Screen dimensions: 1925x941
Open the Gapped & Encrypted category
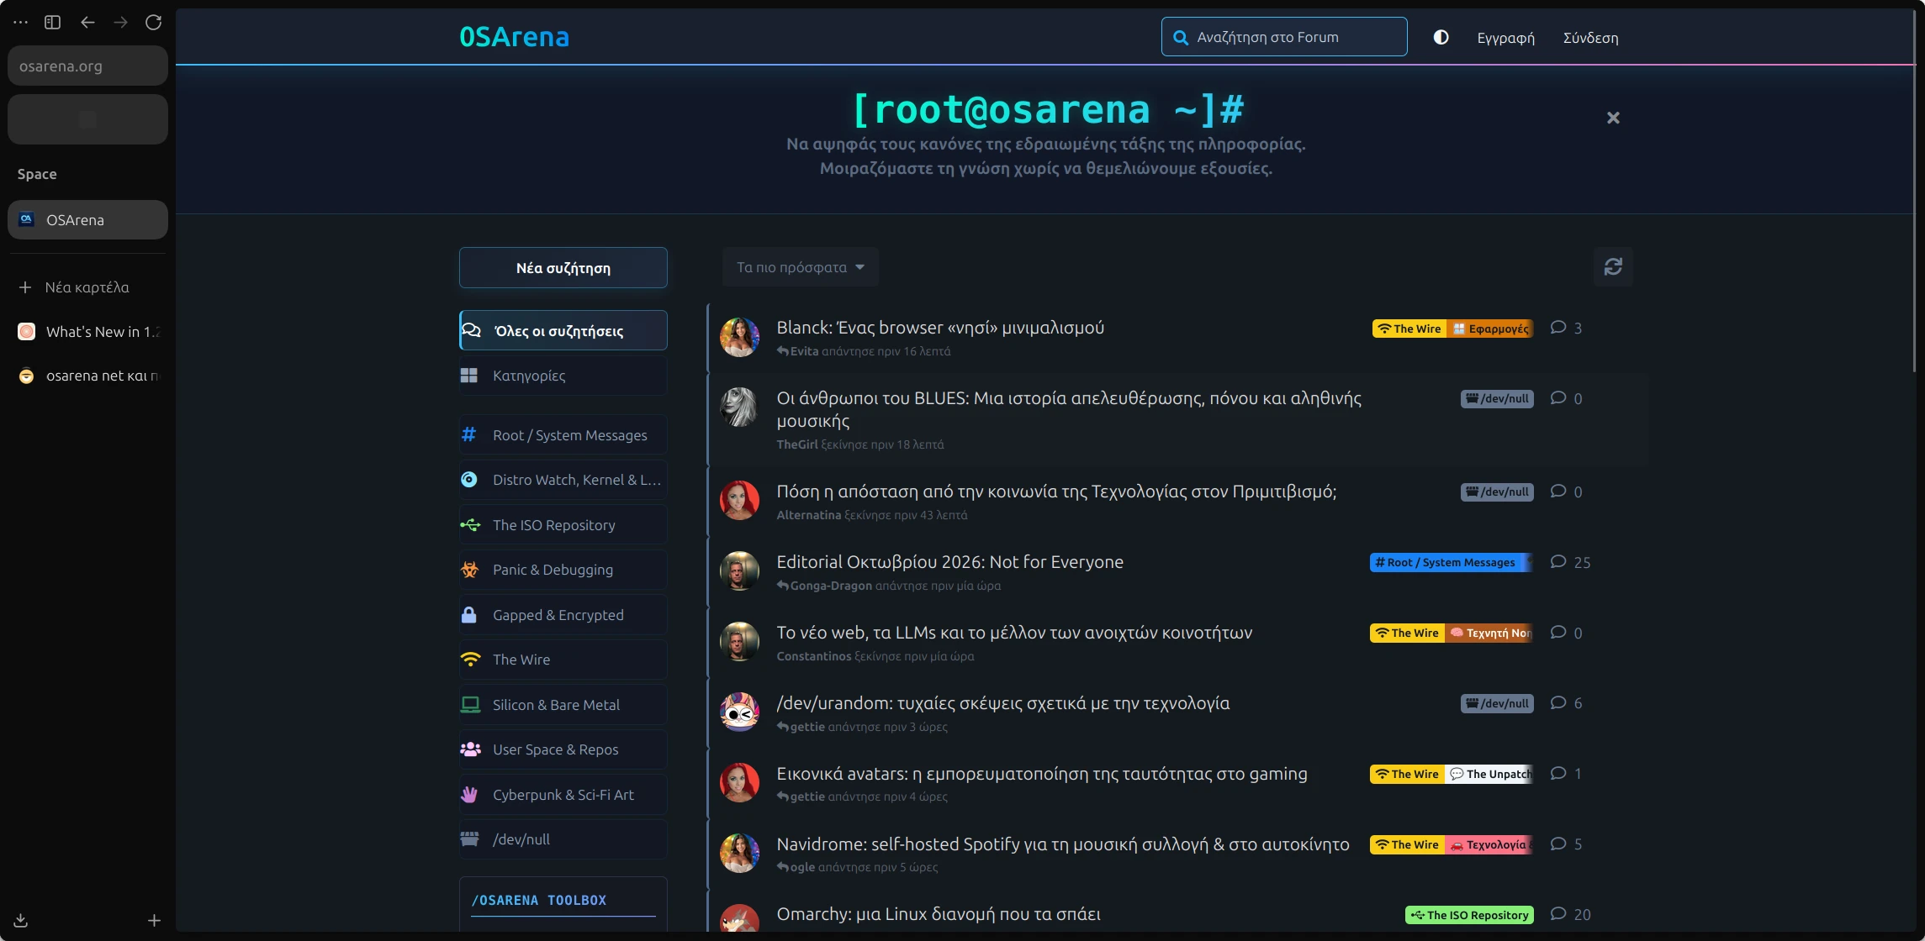pos(563,614)
